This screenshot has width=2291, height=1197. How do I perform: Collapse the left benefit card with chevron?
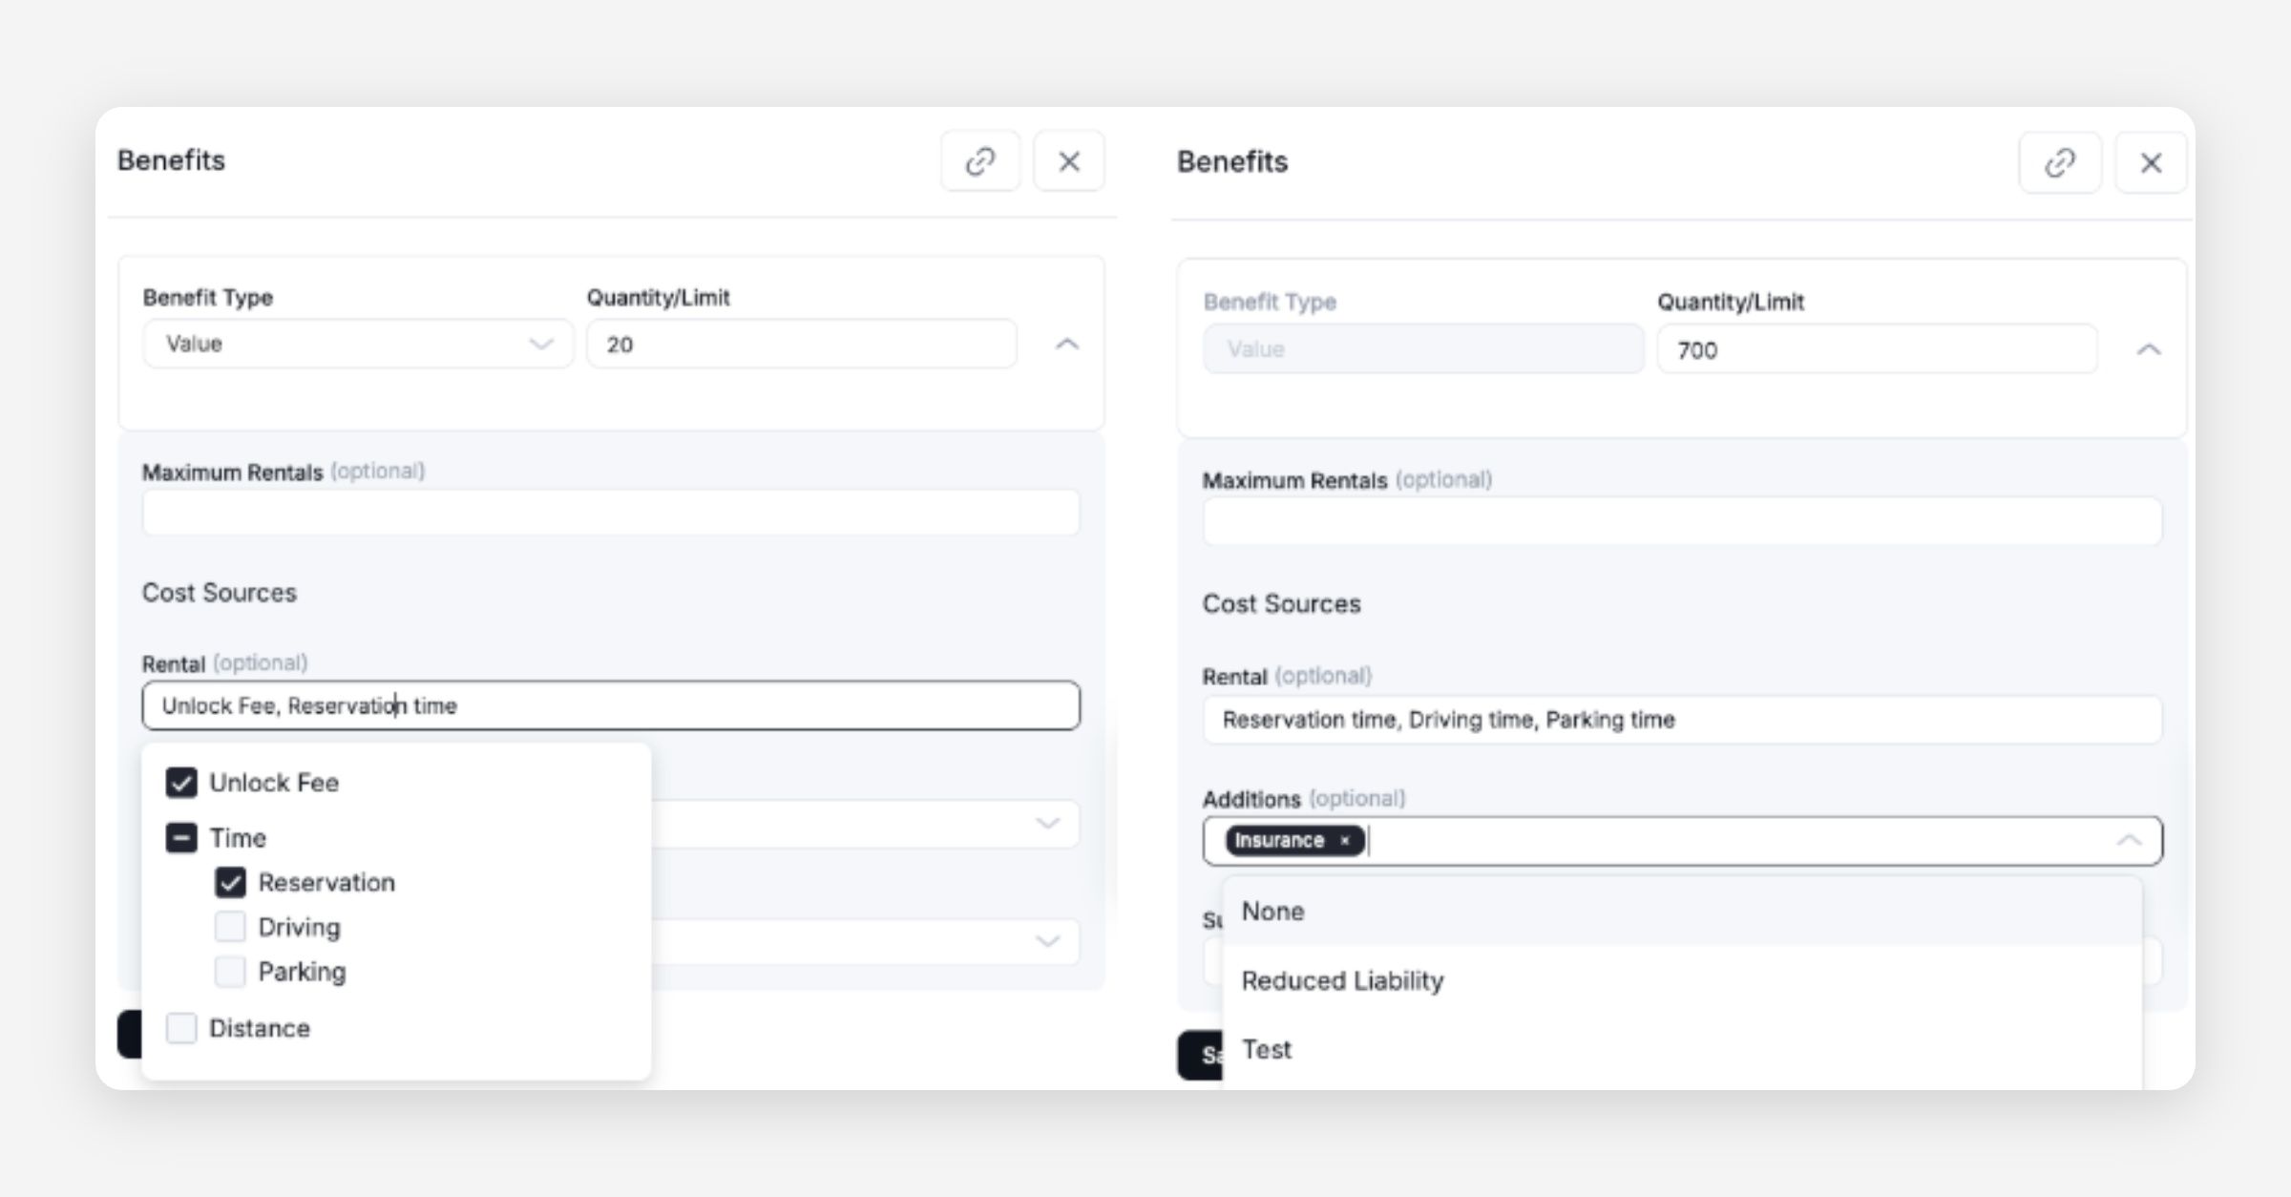pos(1067,345)
